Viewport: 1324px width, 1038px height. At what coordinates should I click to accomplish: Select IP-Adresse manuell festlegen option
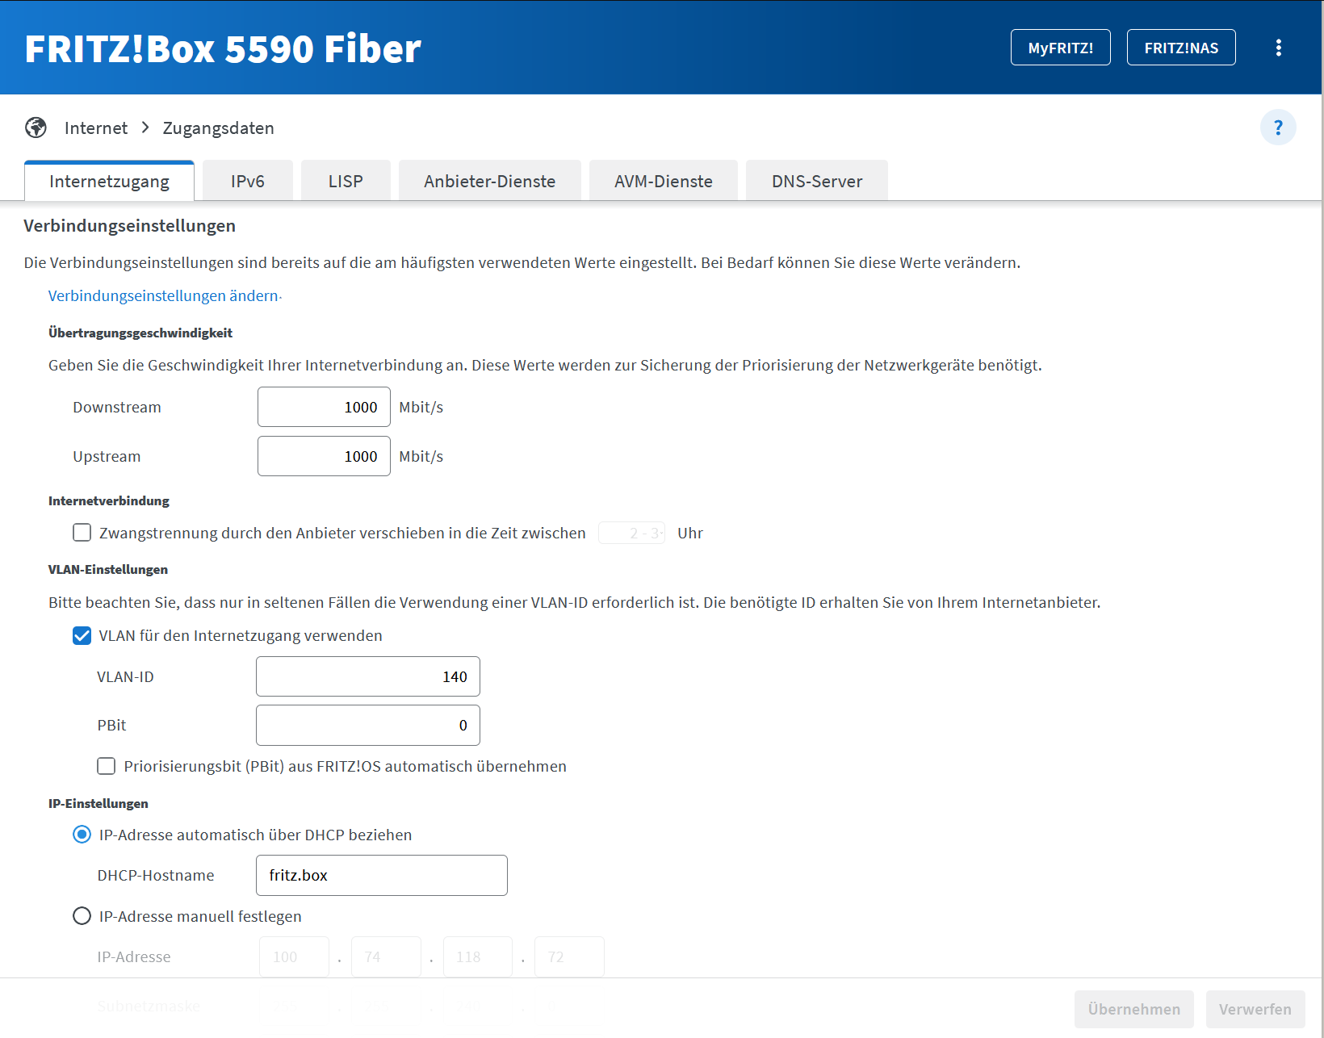(82, 916)
